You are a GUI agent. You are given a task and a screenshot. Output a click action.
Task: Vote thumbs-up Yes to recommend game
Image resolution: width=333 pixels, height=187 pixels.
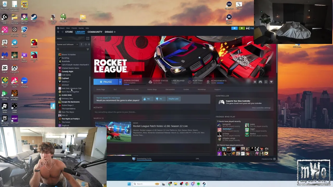click(147, 99)
